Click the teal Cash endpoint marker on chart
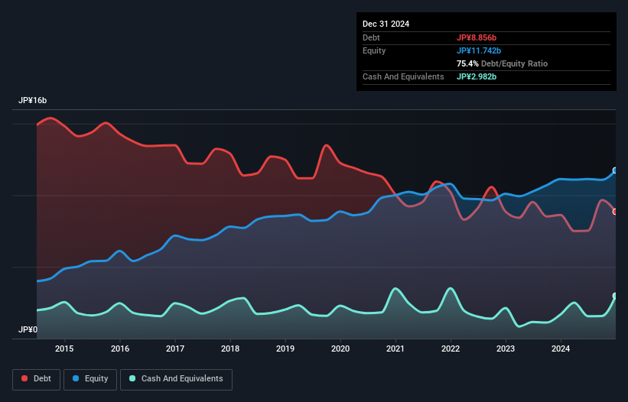The height and width of the screenshot is (402, 628). [x=615, y=296]
